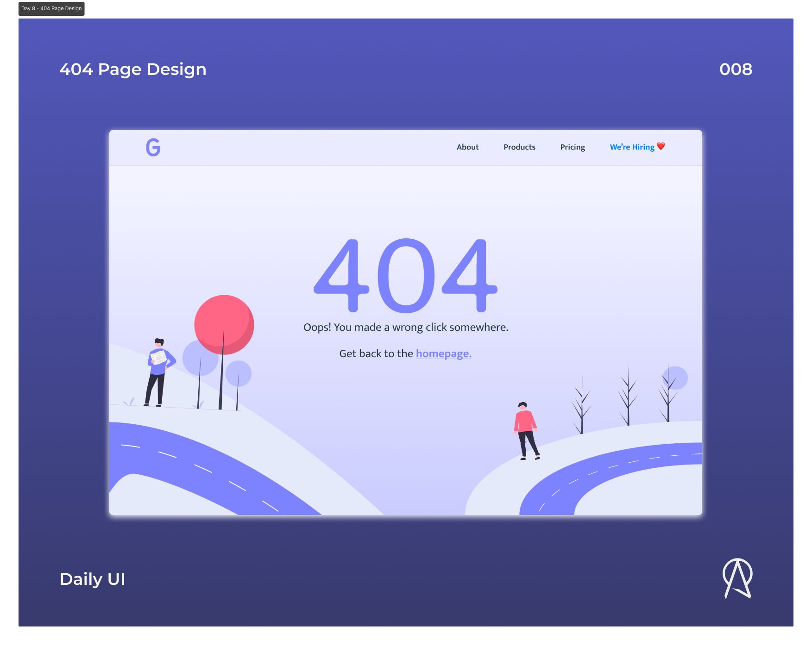Click the red tree illustration

[224, 324]
